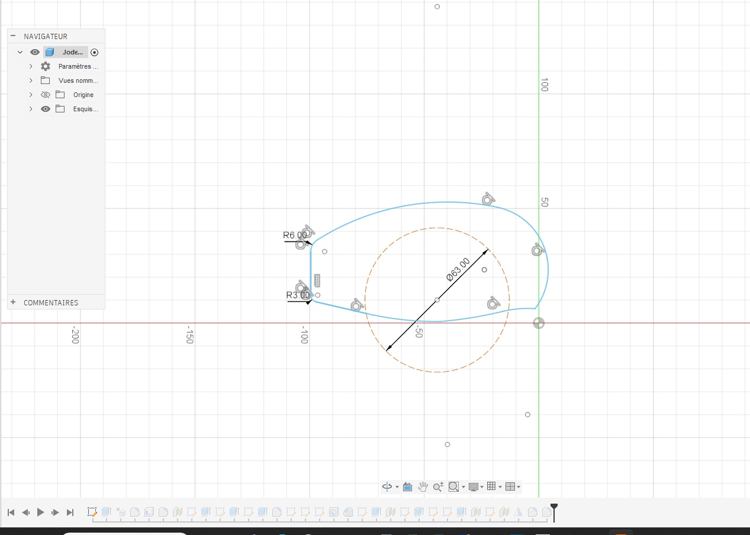
Task: Select the Origine tree item
Action: (83, 95)
